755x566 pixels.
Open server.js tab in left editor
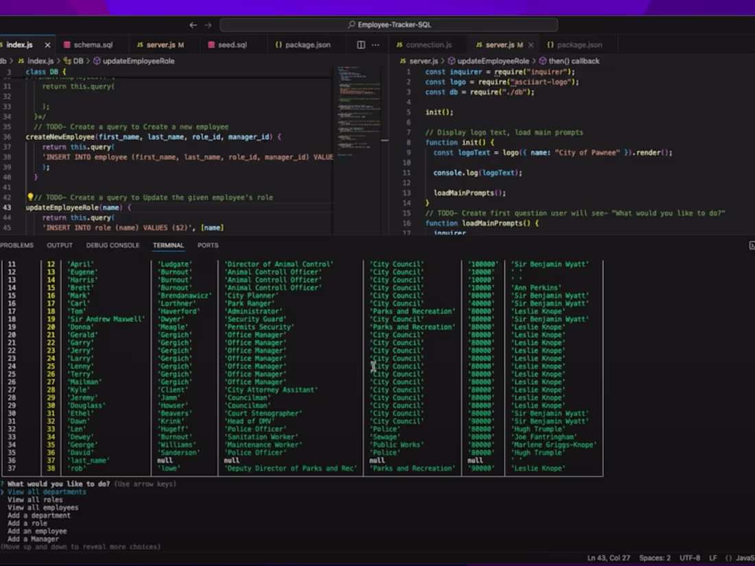[161, 45]
